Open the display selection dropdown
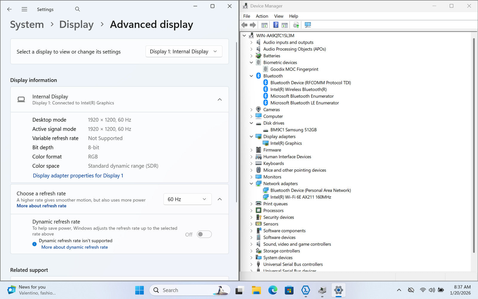 [x=184, y=51]
